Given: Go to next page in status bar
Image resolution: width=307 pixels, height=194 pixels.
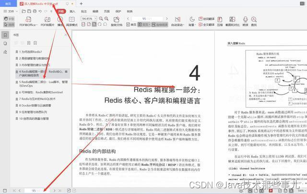Looking at the screenshot, I should (x=54, y=191).
